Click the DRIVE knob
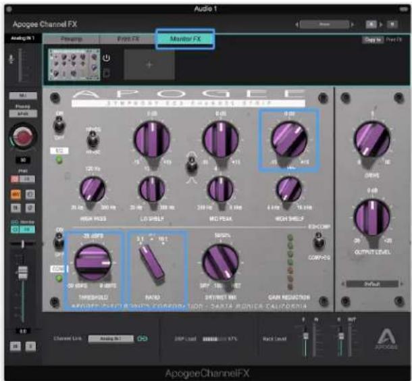The width and height of the screenshot is (412, 381). click(x=371, y=139)
